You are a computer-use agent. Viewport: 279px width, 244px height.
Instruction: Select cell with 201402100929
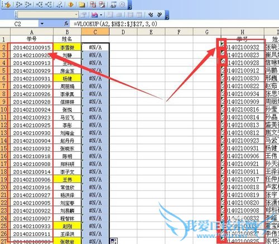pyautogui.click(x=32, y=71)
